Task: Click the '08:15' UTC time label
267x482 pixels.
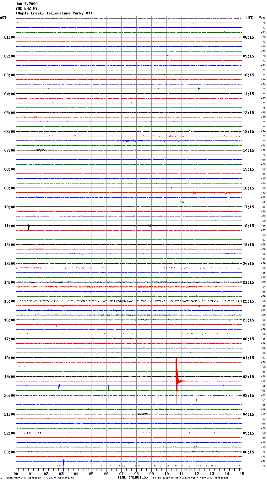Action: point(248,37)
